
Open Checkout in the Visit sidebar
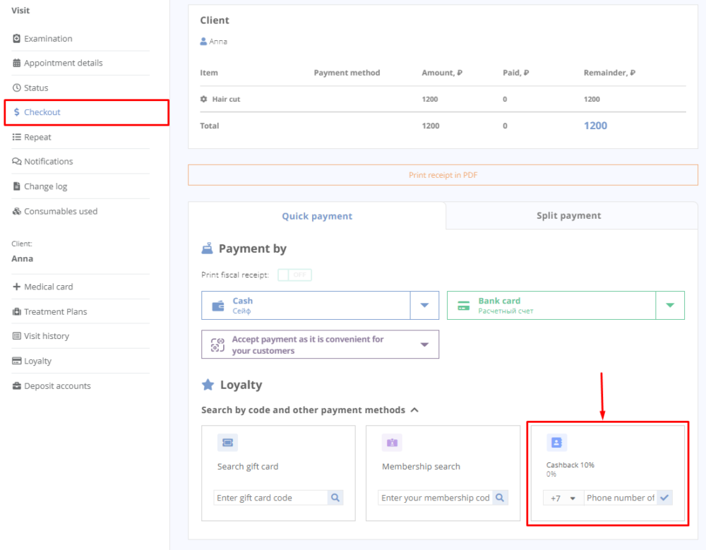(x=42, y=112)
